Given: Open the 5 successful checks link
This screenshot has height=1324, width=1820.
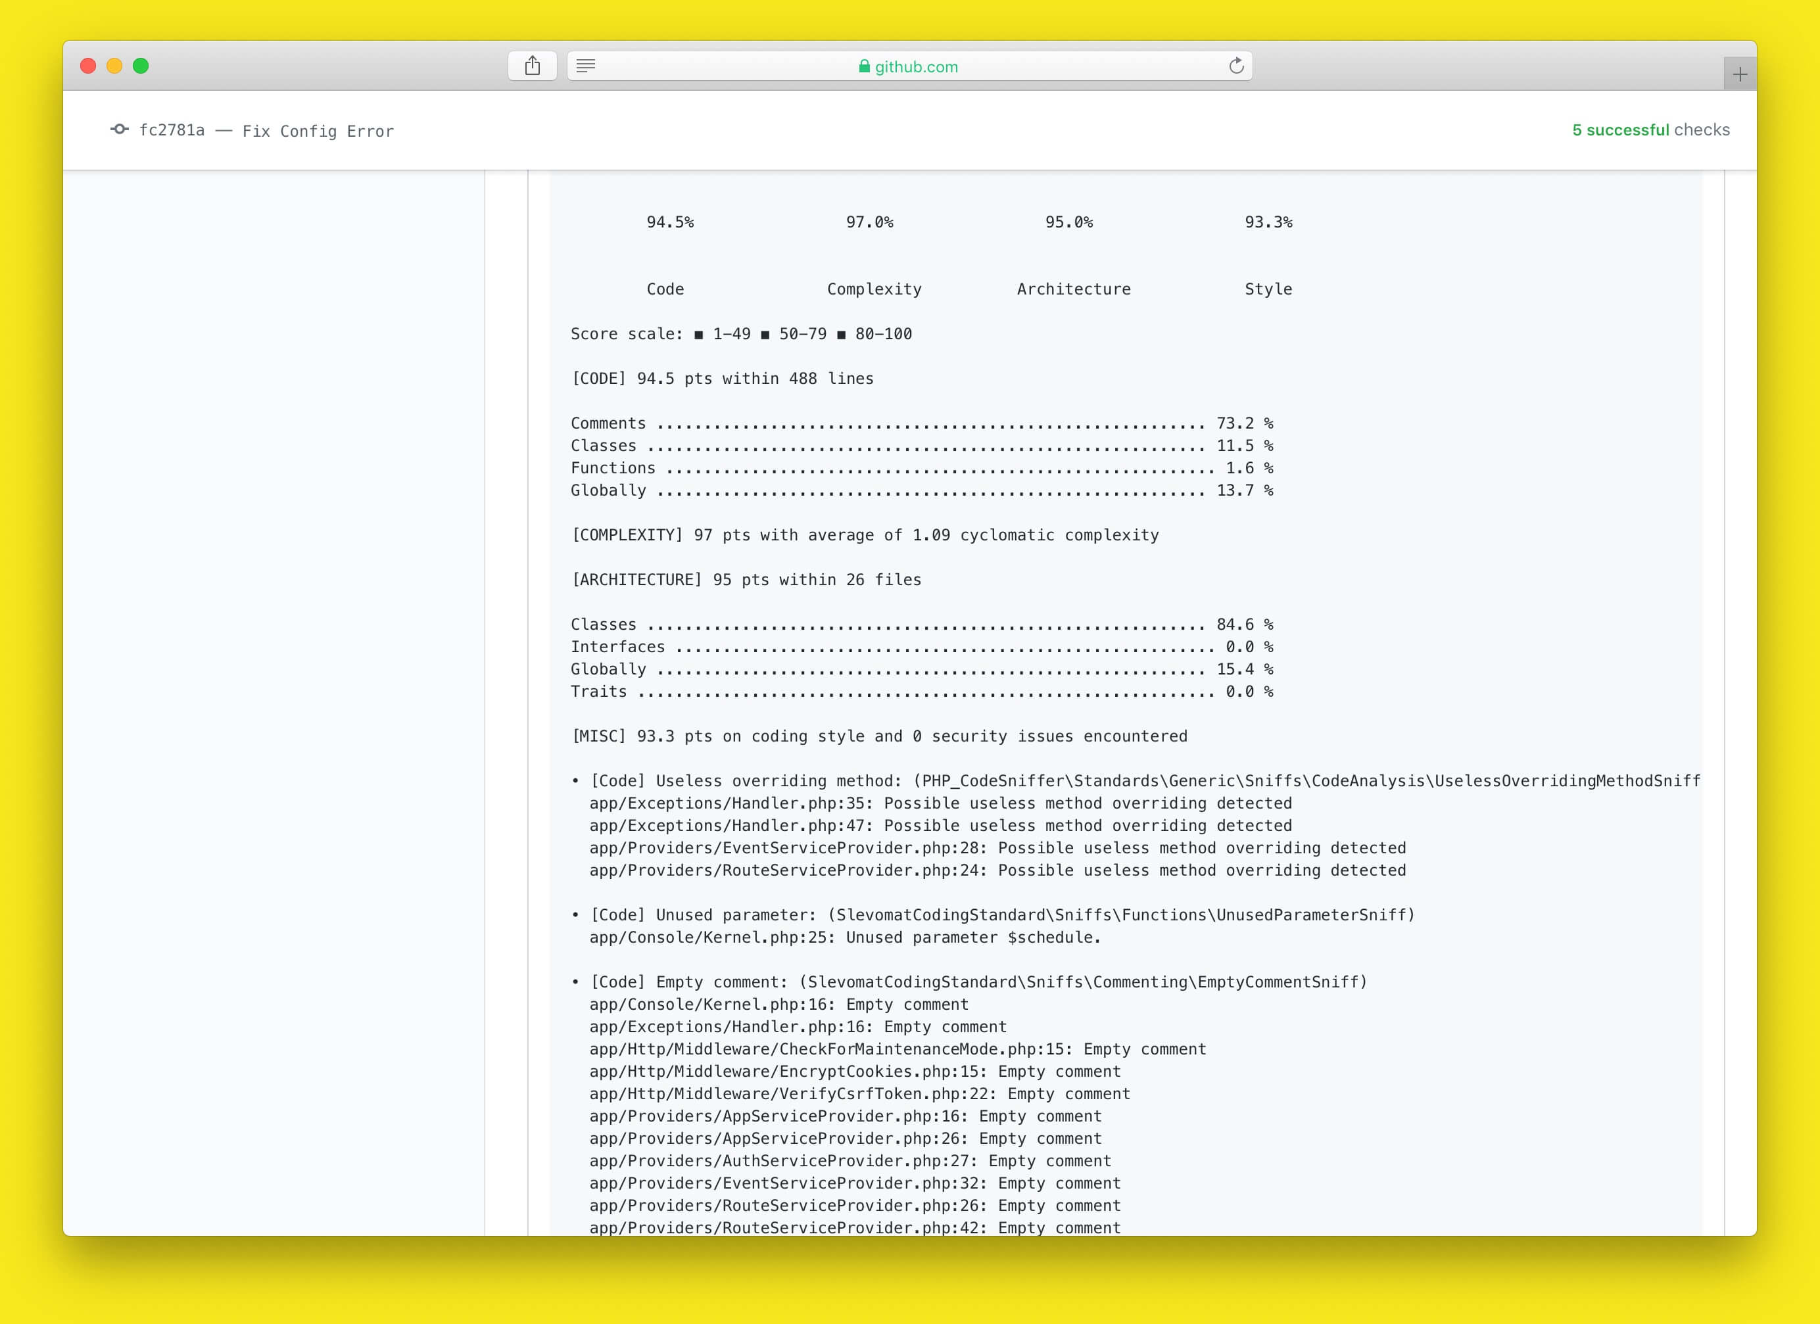Looking at the screenshot, I should coord(1650,130).
